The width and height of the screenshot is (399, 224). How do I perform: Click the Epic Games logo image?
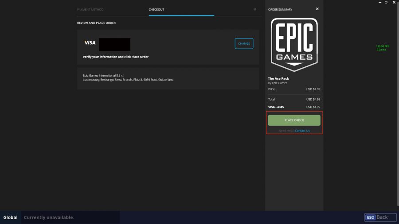(x=294, y=44)
